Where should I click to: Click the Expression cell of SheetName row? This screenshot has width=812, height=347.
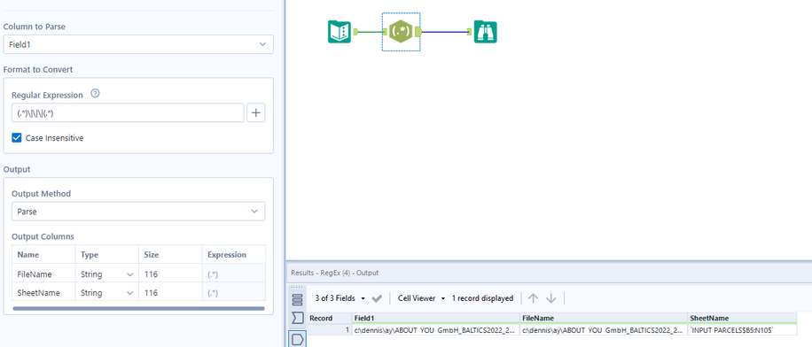click(233, 293)
